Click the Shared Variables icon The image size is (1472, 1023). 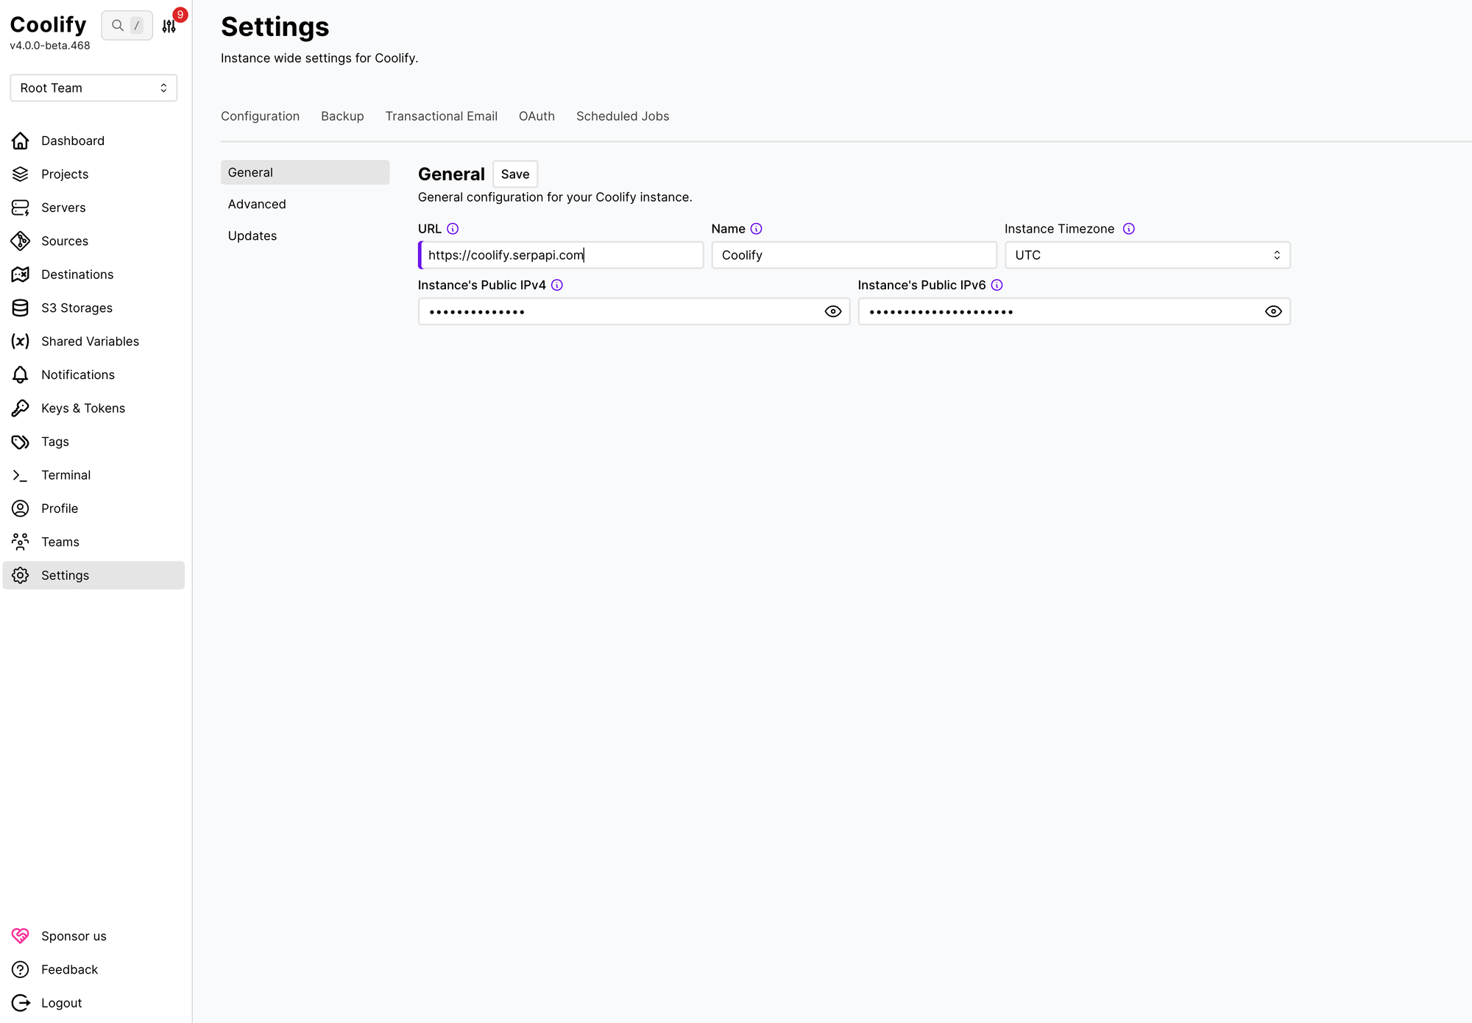tap(20, 341)
